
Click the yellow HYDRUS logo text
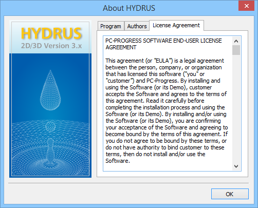[x=51, y=33]
